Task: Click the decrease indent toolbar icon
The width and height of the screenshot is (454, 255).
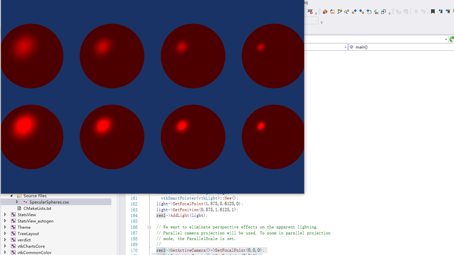Action: pos(398,11)
